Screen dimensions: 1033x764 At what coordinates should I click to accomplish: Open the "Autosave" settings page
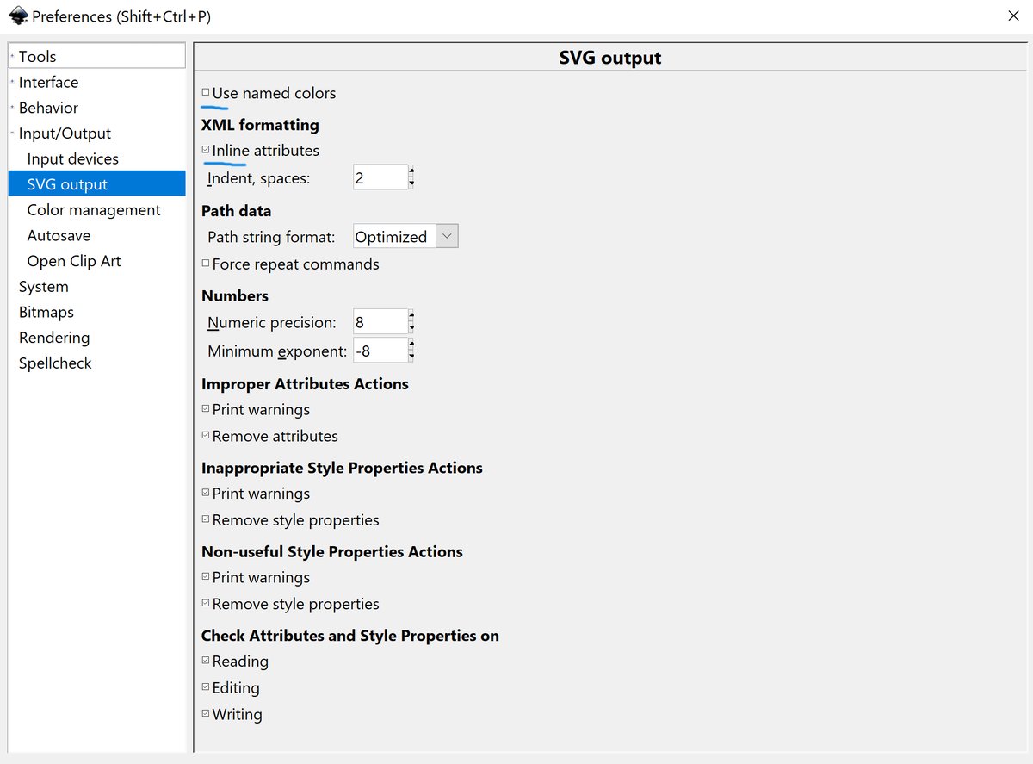[x=59, y=235]
